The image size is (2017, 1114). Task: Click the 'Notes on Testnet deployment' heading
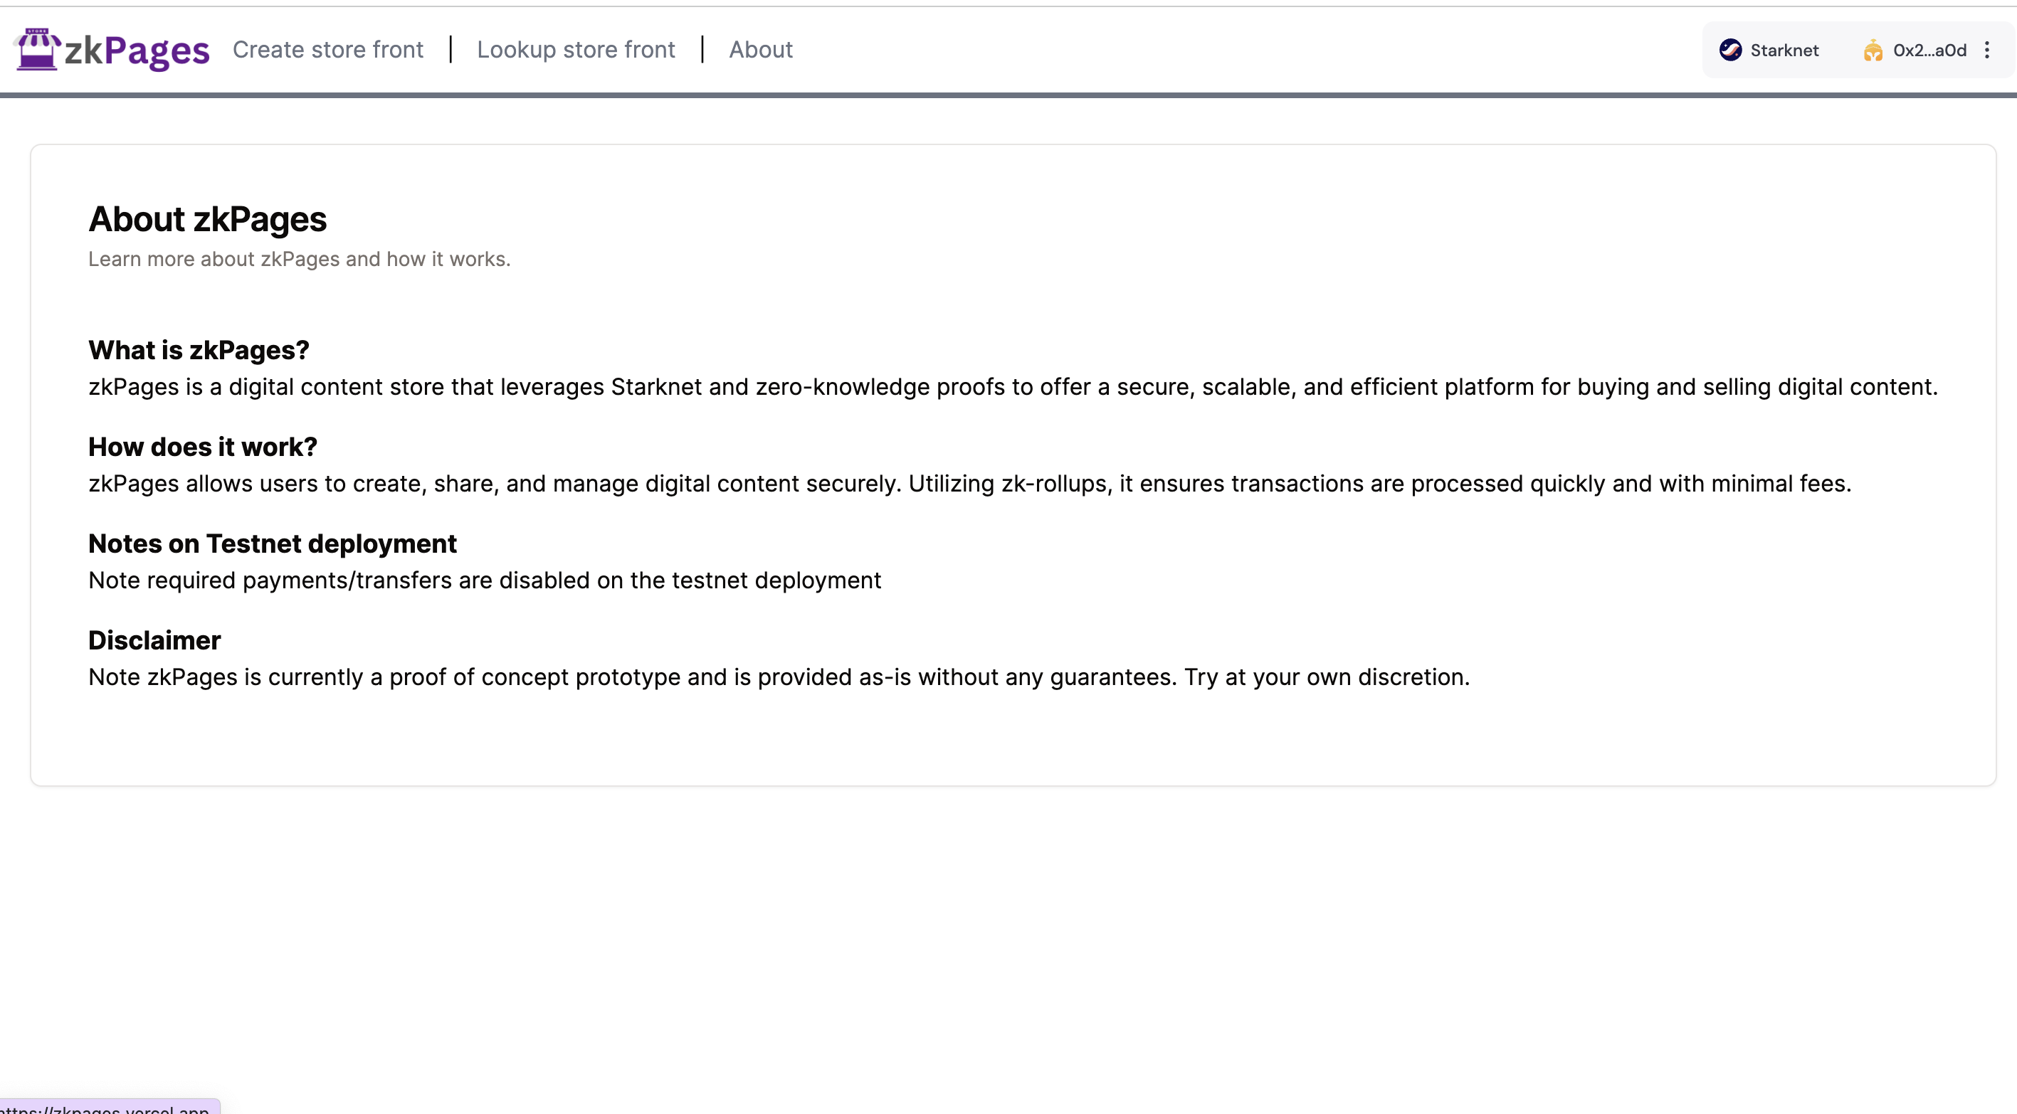273,543
